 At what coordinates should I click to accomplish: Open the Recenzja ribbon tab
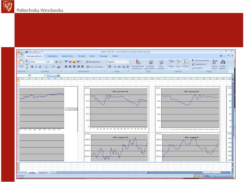click(103, 56)
